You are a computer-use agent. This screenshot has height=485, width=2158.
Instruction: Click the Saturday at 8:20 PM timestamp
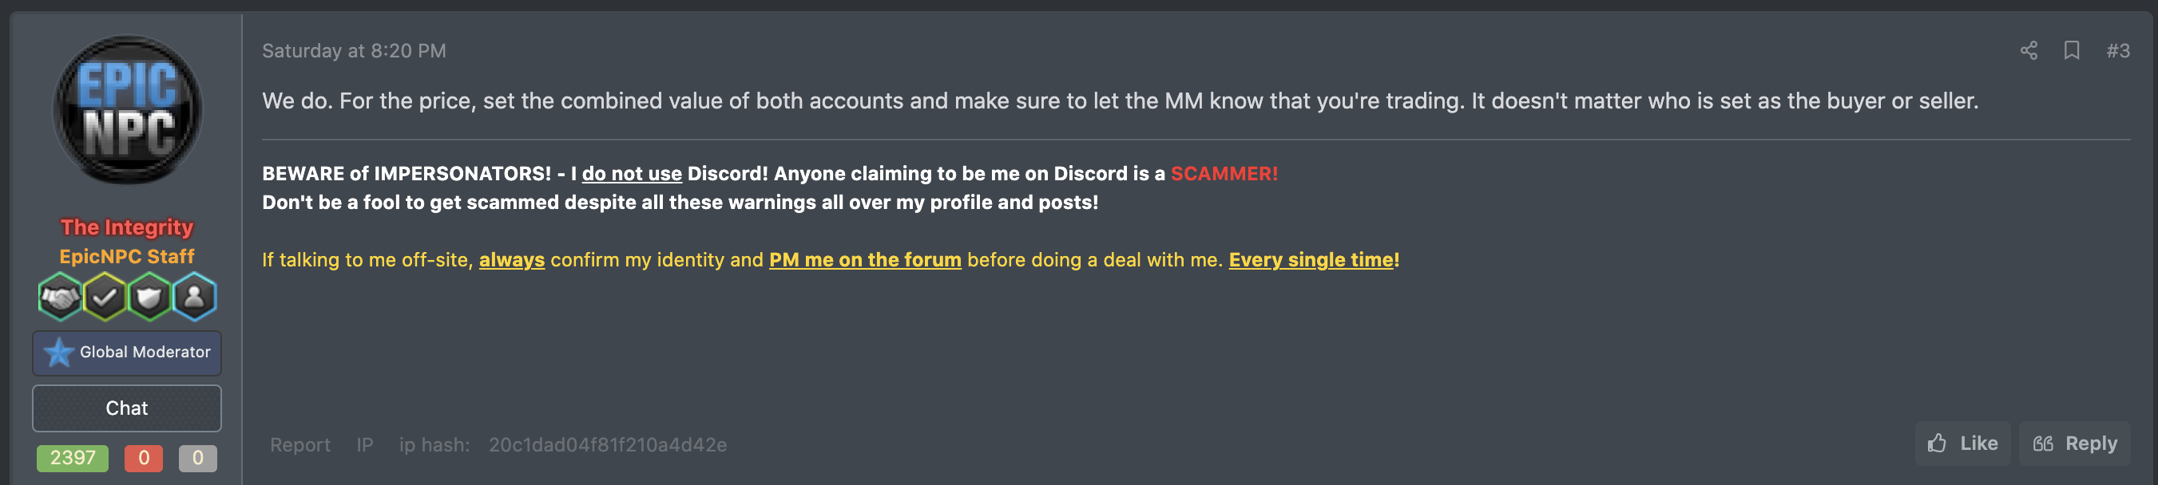coord(354,51)
